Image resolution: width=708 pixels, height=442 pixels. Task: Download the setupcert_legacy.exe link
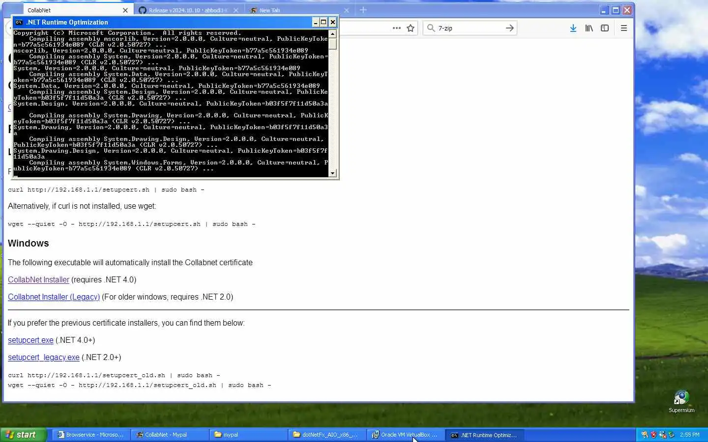[44, 357]
